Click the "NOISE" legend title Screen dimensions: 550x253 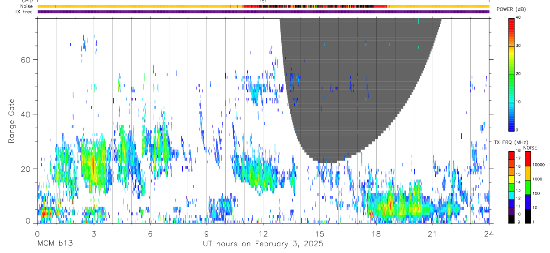530,148
